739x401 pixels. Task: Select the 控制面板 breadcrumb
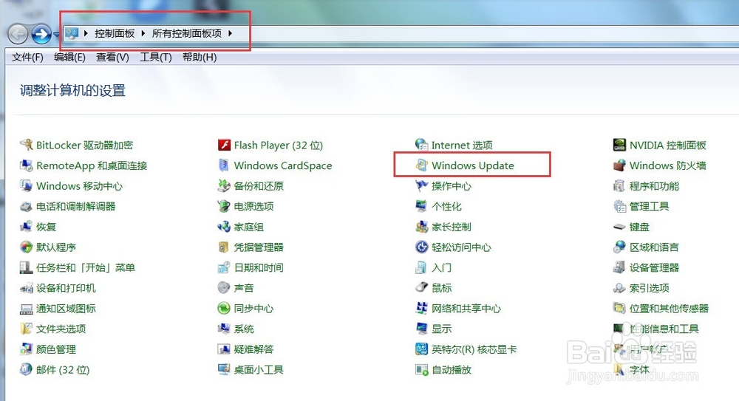tap(115, 33)
